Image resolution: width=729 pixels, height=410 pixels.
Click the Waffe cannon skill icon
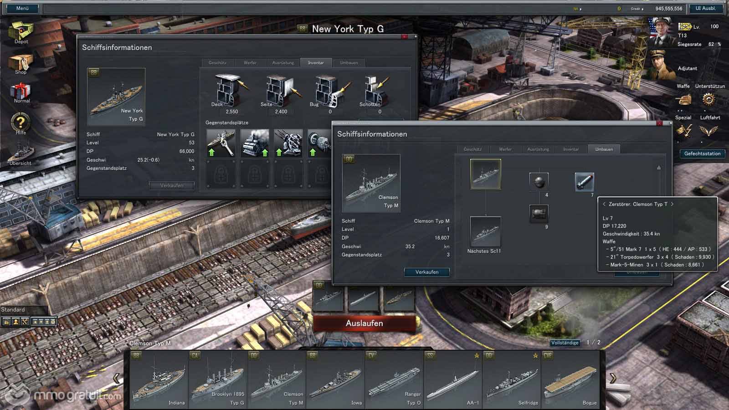tap(683, 100)
